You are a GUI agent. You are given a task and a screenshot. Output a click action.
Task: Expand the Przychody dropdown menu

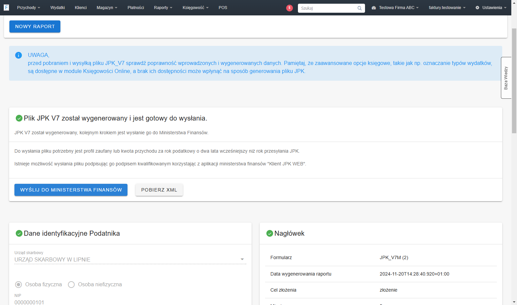click(x=29, y=8)
